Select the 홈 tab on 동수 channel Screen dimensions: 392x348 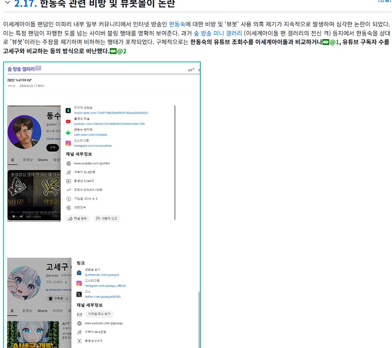(13, 160)
